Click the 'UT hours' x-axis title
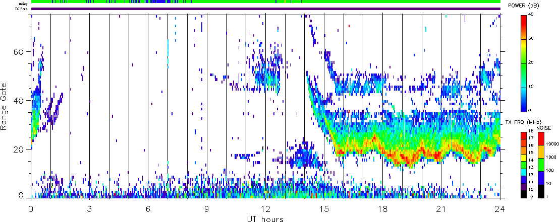The image size is (559, 222). tap(265, 218)
